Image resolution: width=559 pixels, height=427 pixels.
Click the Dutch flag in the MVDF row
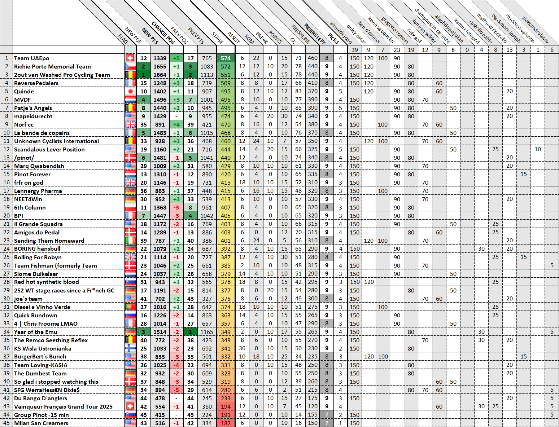130,100
